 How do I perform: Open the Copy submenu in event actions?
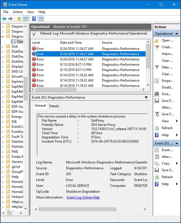[x=166, y=163]
